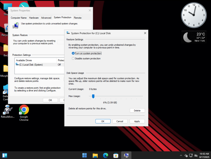The width and height of the screenshot is (211, 159).
Task: Launch Microsoft Edge from taskbar
Action: click(105, 155)
